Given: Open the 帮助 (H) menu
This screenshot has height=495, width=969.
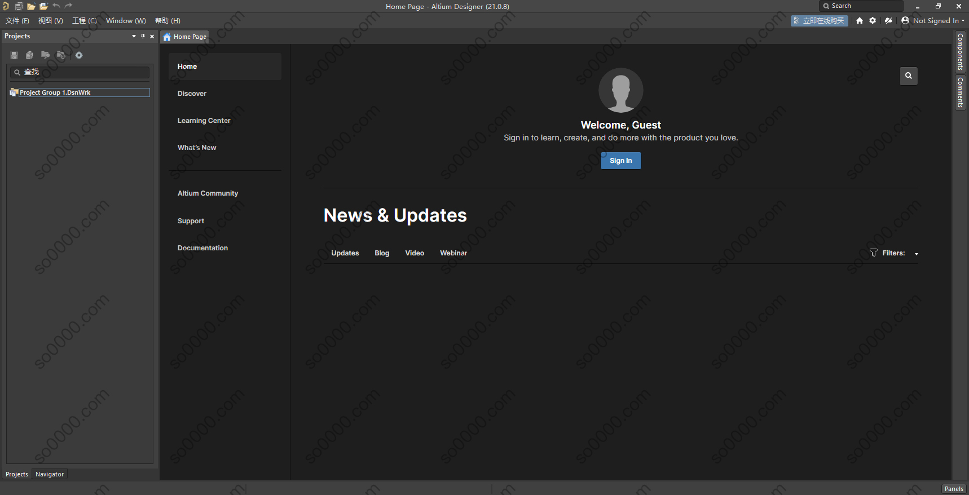Looking at the screenshot, I should [x=168, y=20].
